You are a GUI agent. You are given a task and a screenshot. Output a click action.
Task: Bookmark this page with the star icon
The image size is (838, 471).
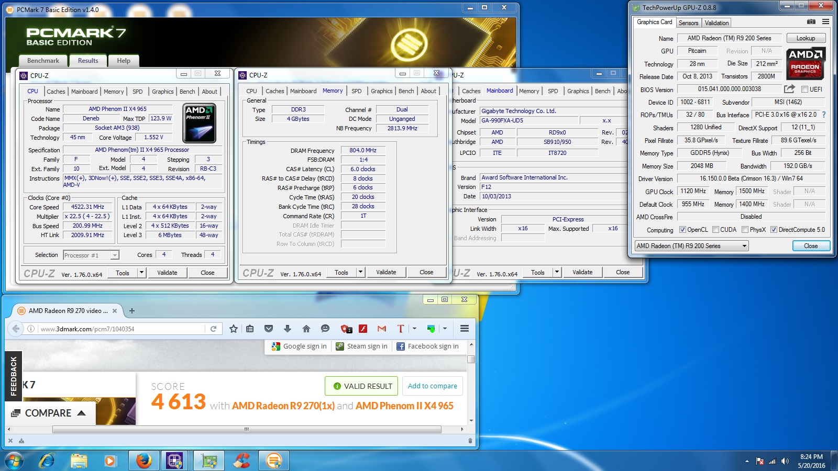[x=234, y=329]
